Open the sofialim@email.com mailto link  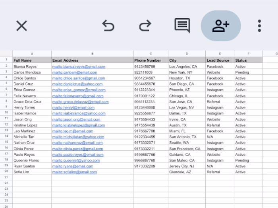pos(75,172)
